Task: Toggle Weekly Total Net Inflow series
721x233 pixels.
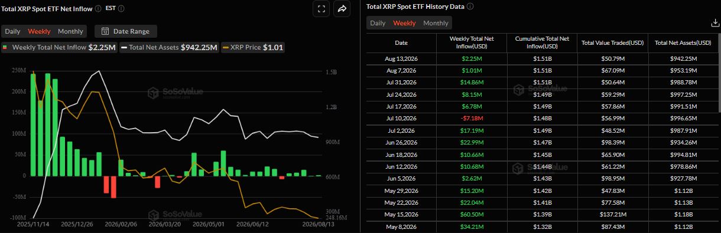Action: coord(59,47)
